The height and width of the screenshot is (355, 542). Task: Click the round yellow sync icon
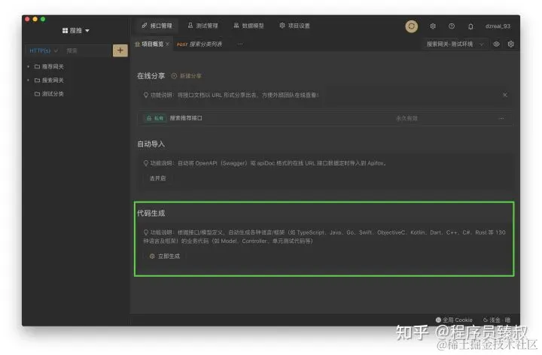[x=411, y=26]
